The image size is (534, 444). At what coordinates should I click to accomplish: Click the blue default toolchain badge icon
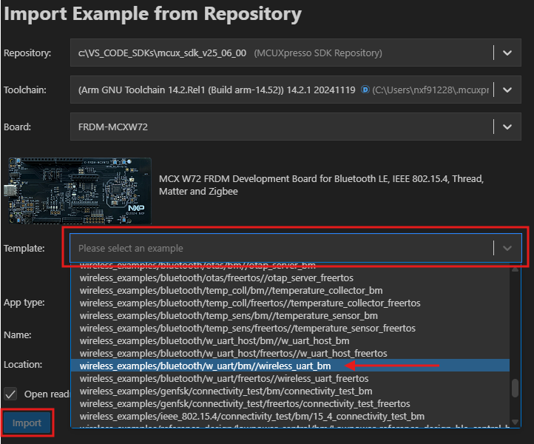tap(365, 90)
